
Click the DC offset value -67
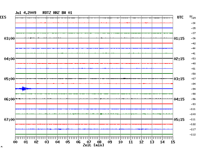(x=193, y=79)
